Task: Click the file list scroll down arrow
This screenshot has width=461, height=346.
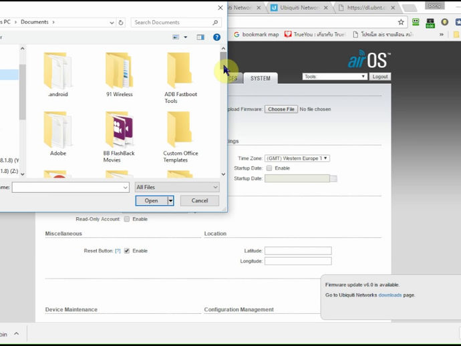Action: click(x=223, y=174)
